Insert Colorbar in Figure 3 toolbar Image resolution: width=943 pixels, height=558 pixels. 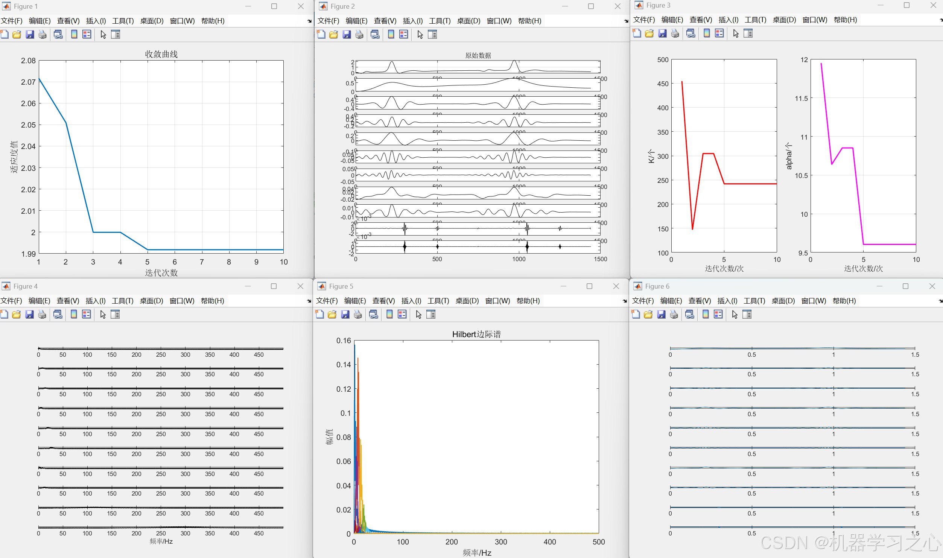[x=707, y=33]
